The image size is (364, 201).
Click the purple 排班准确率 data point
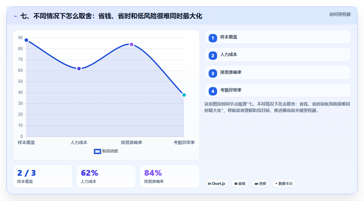coord(131,44)
